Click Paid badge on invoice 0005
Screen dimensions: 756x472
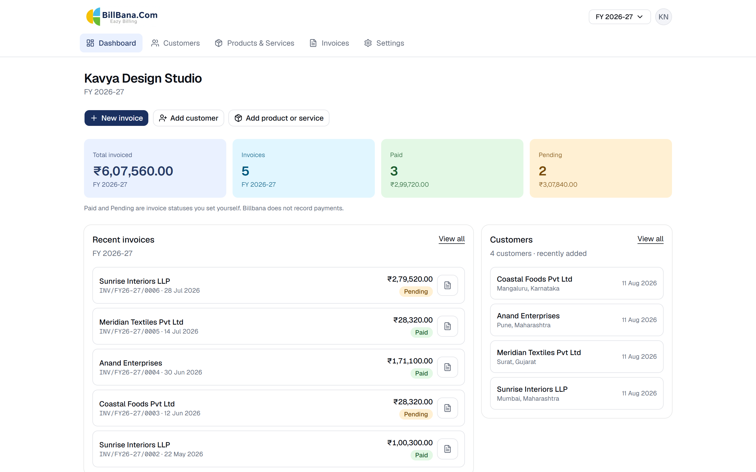(421, 332)
